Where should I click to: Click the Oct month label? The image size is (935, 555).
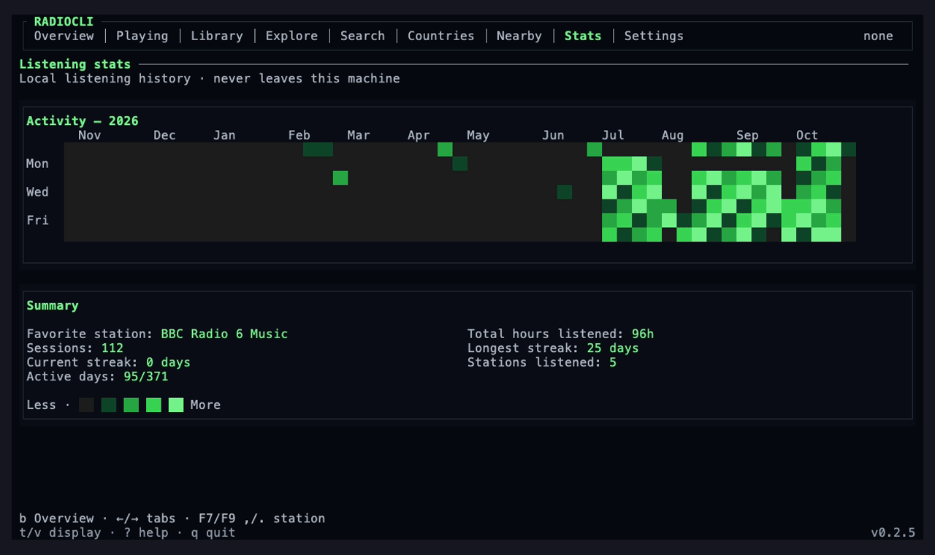click(807, 135)
